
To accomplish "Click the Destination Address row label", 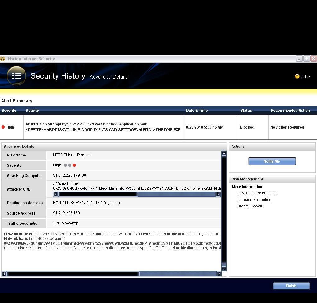I will click(25, 203).
